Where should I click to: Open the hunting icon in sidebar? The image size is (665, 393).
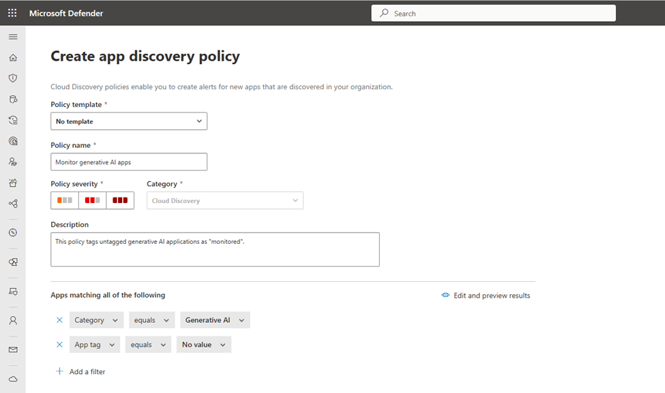13,99
